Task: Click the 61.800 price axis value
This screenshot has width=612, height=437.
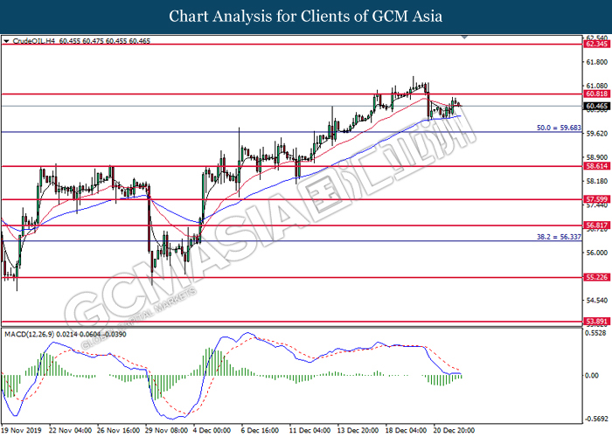Action: pyautogui.click(x=597, y=62)
